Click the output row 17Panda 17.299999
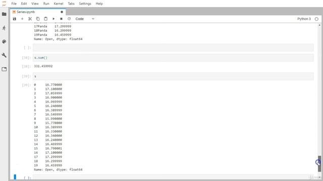Screen dimensions: 323x181 click(x=52, y=26)
